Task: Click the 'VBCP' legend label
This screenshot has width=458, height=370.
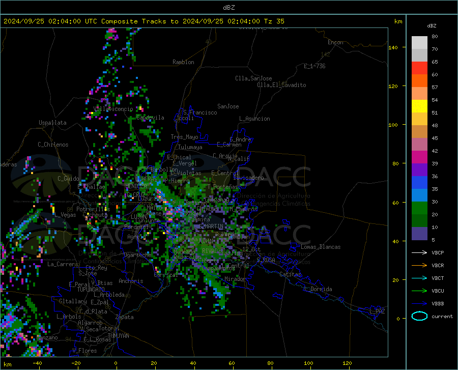Action: 438,252
